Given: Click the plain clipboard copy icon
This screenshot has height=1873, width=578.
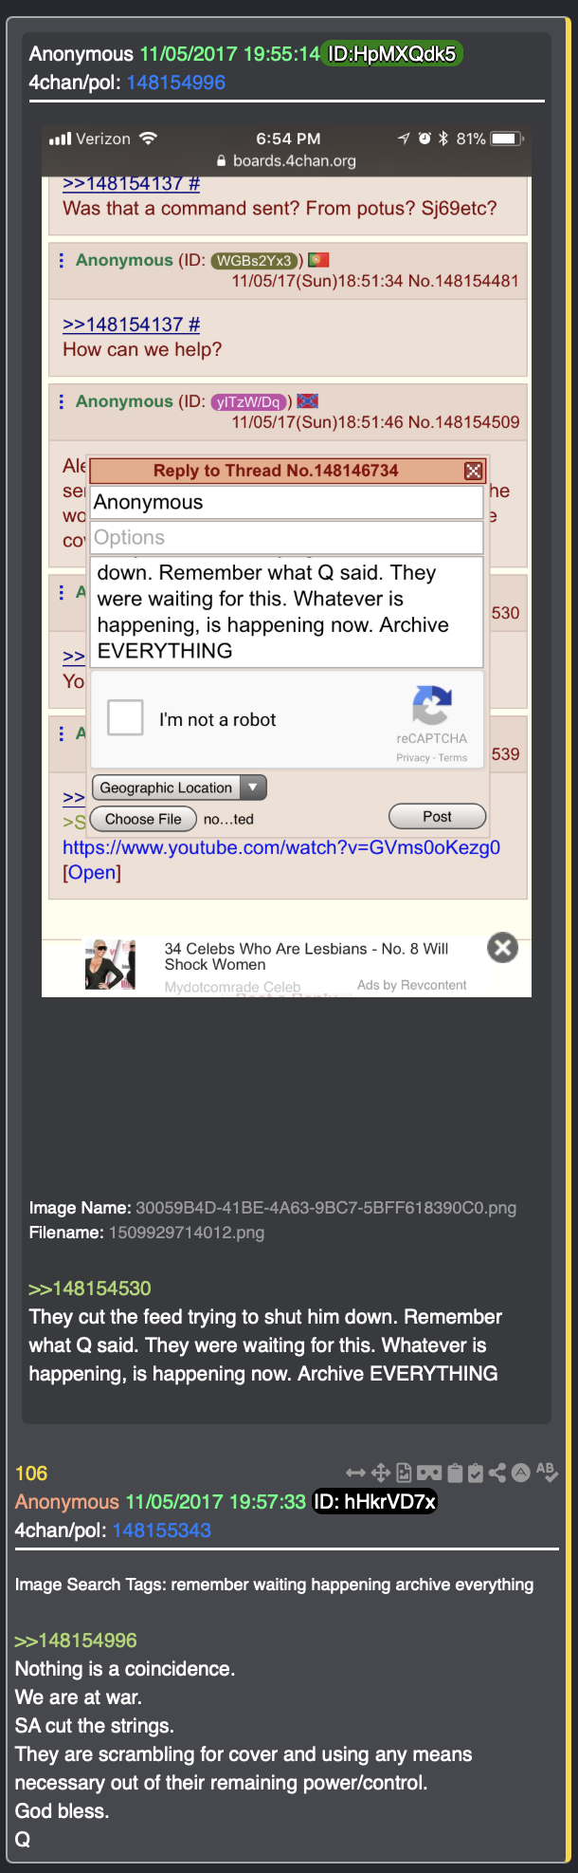Looking at the screenshot, I should point(455,1473).
